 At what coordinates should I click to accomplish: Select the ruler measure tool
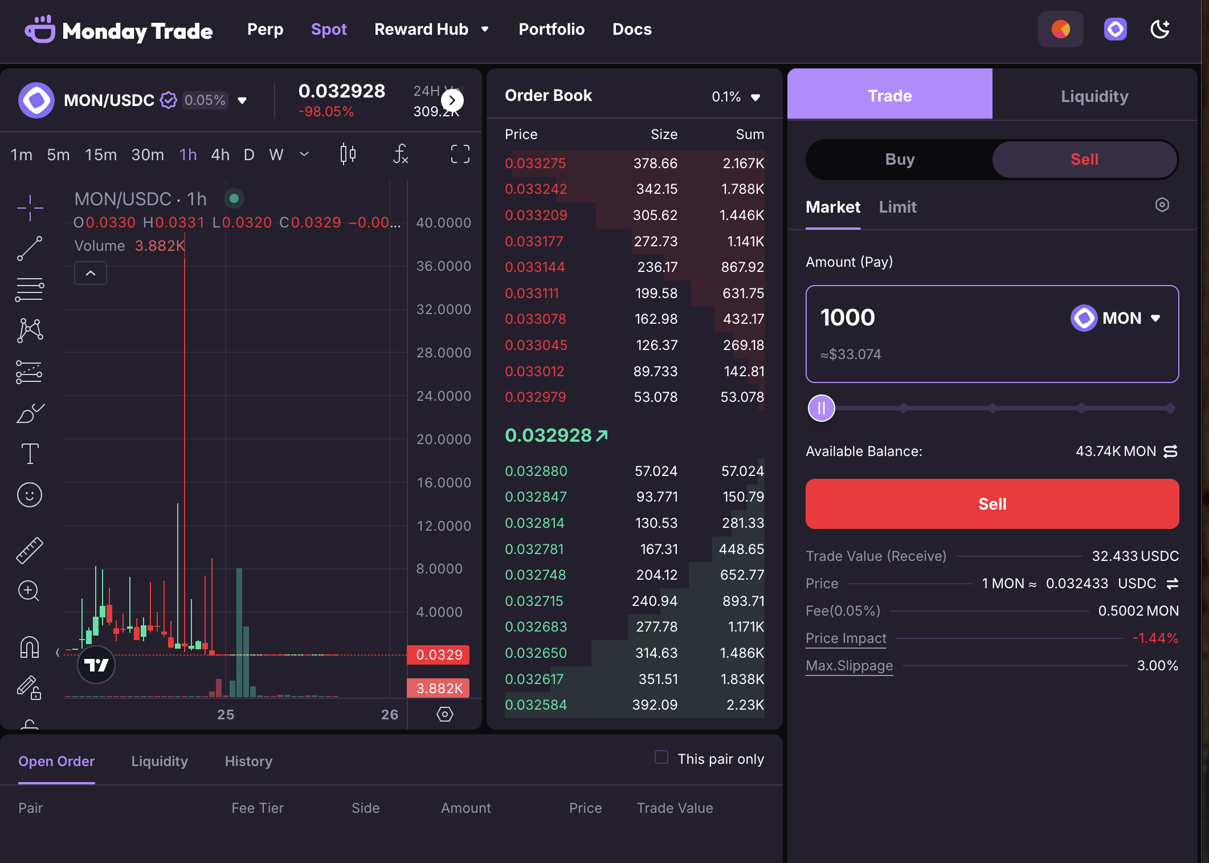point(30,551)
